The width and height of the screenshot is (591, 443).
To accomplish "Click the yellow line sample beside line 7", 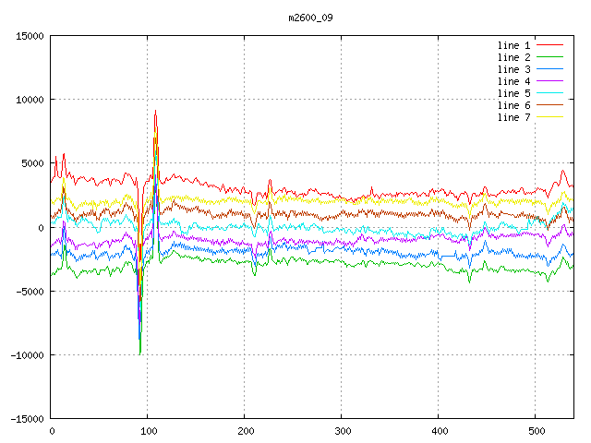I will pos(550,117).
